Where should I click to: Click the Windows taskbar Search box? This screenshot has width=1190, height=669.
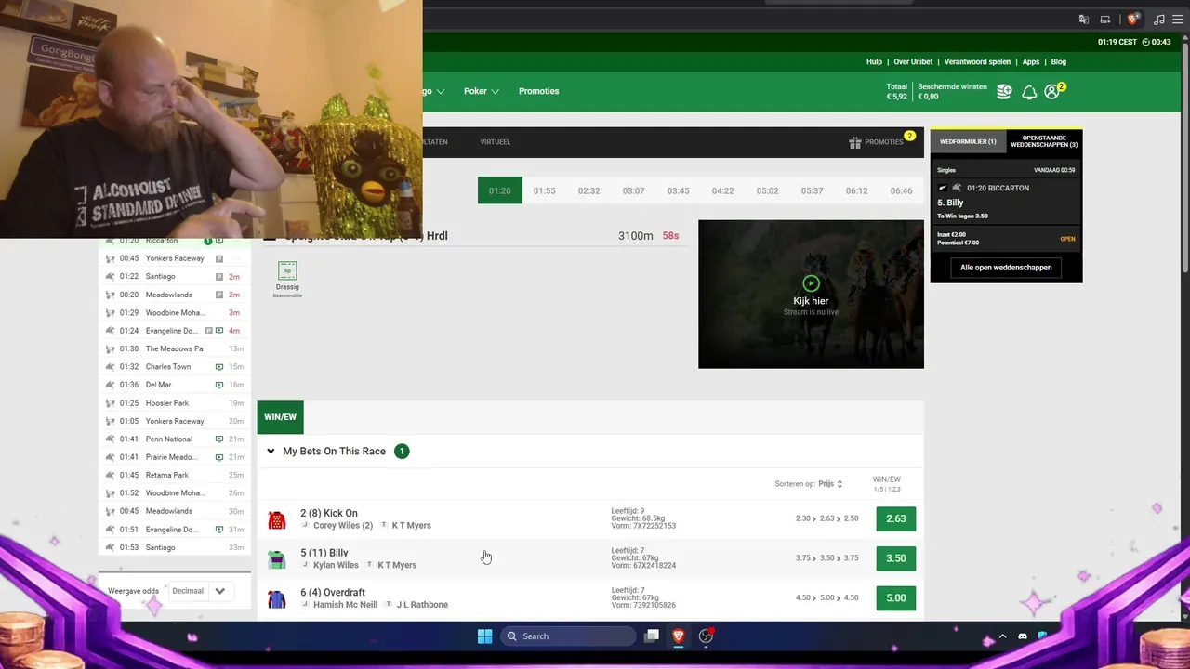(x=567, y=636)
